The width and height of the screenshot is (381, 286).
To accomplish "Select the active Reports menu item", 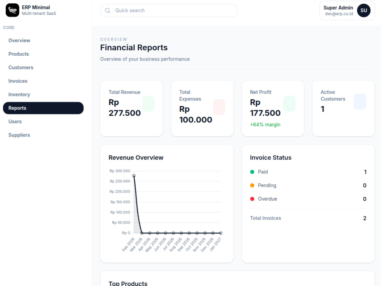I will (x=43, y=108).
